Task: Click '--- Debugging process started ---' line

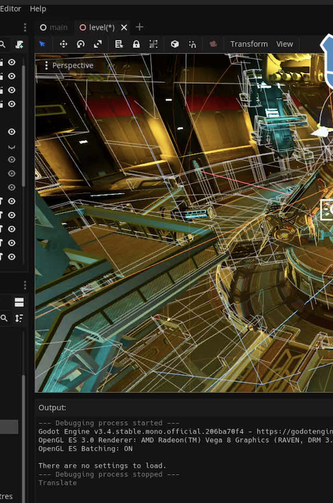Action: [109, 423]
